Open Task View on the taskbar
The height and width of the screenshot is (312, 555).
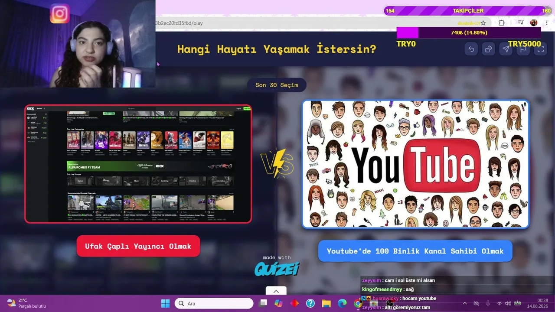[x=263, y=303]
